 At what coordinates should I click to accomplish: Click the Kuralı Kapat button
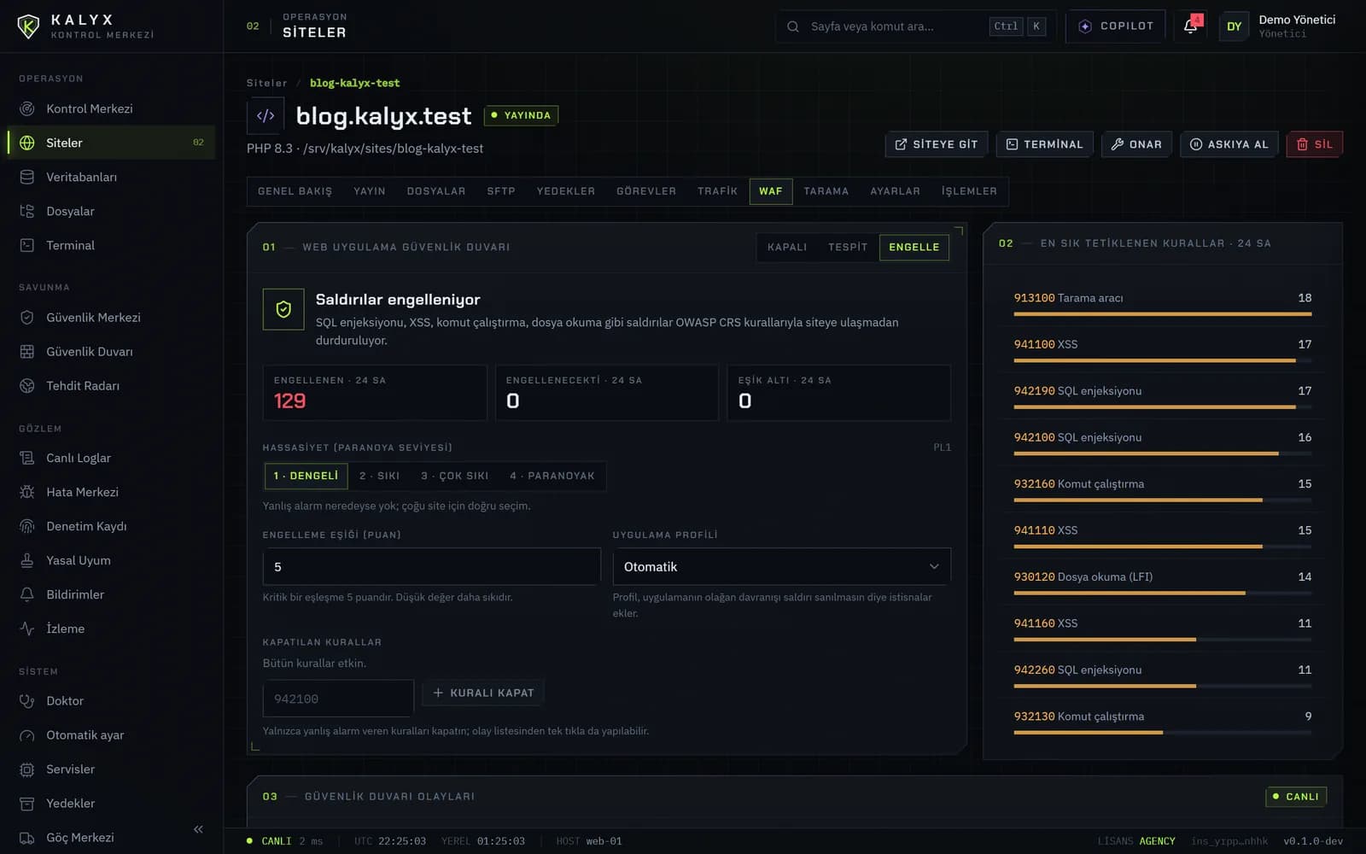coord(483,693)
